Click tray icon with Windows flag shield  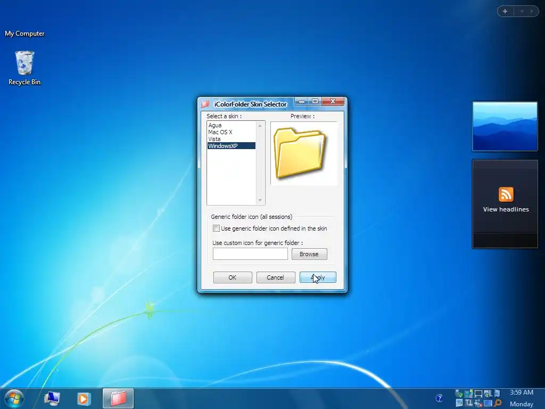click(x=488, y=394)
